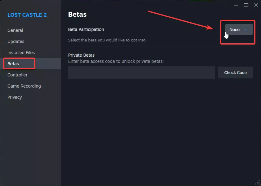Screen dimensions: 261x186
Task: Open the Privacy section
Action: coord(15,97)
